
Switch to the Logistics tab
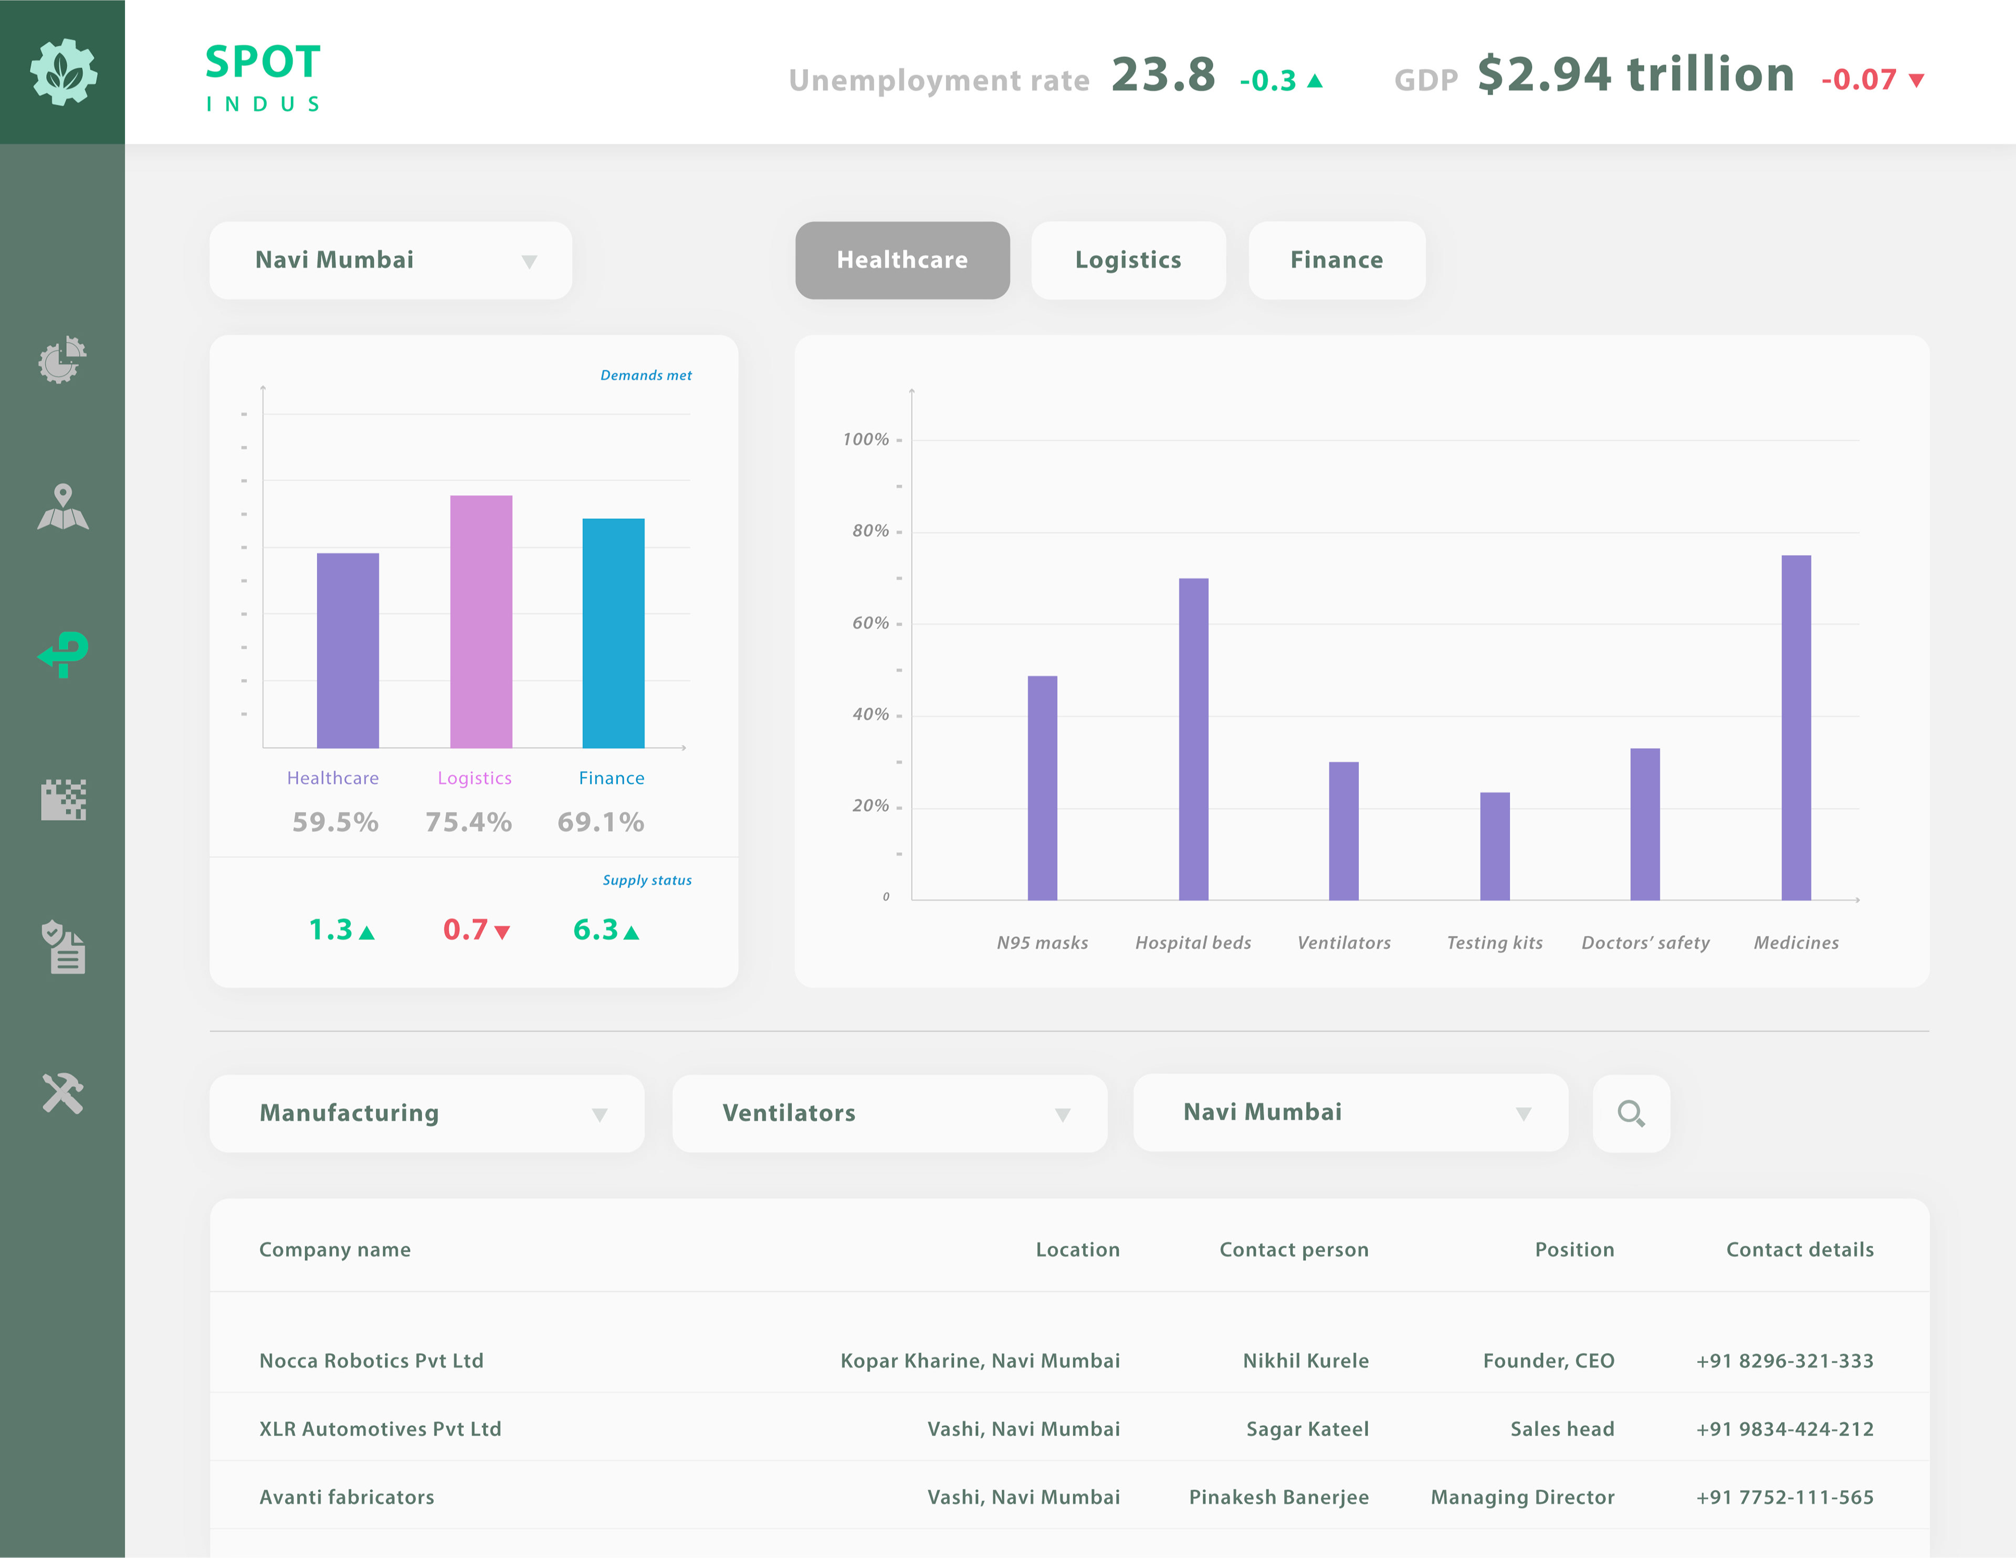point(1128,260)
